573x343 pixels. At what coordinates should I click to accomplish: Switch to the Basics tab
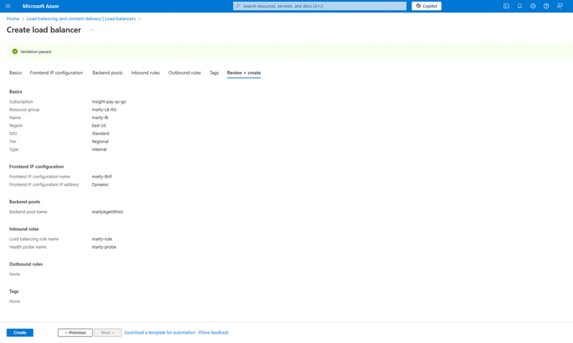click(16, 73)
